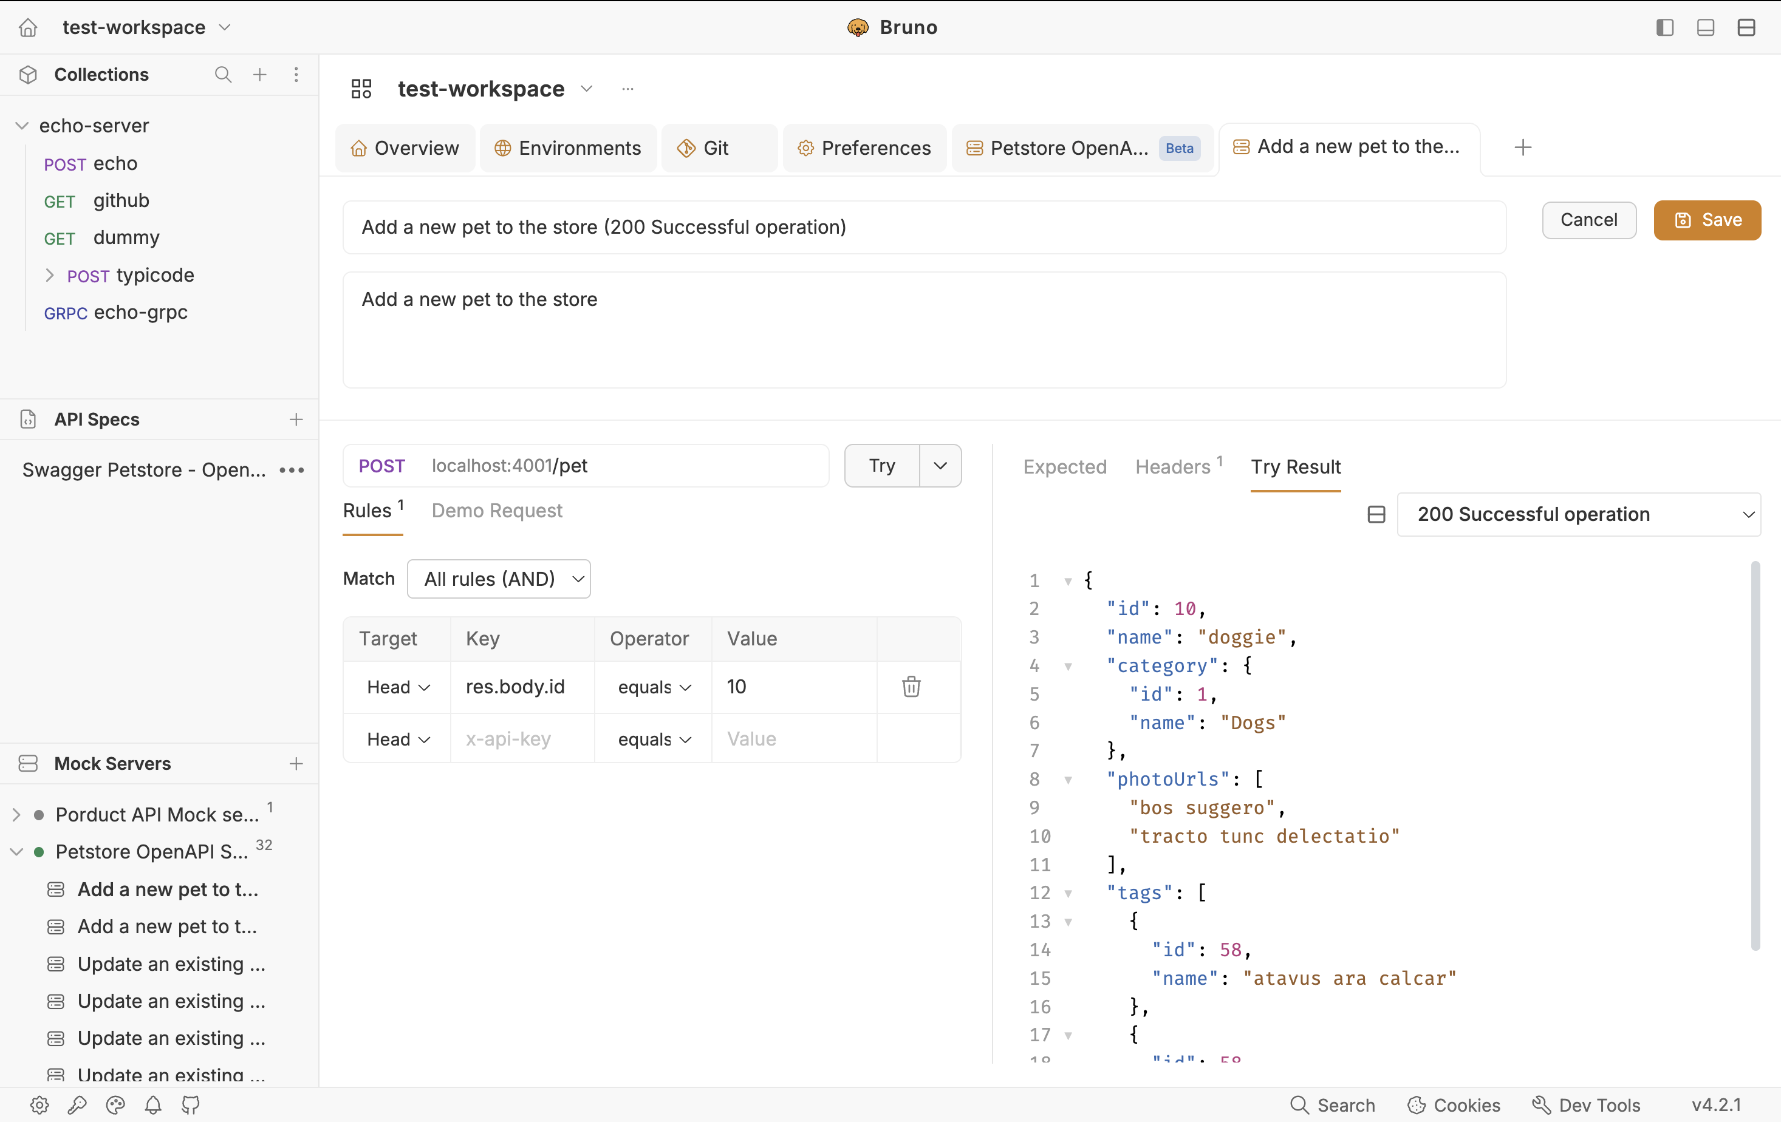The width and height of the screenshot is (1781, 1122).
Task: Add a new collection with plus icon
Action: pos(259,74)
